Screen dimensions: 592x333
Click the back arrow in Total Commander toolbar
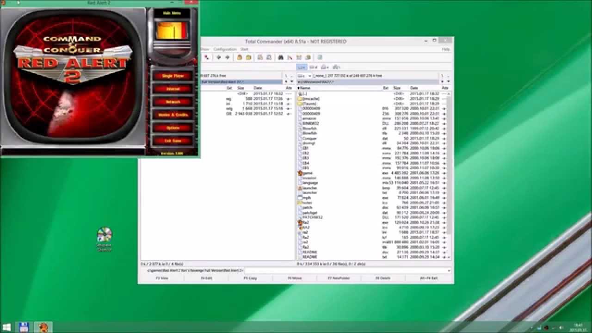pos(219,57)
